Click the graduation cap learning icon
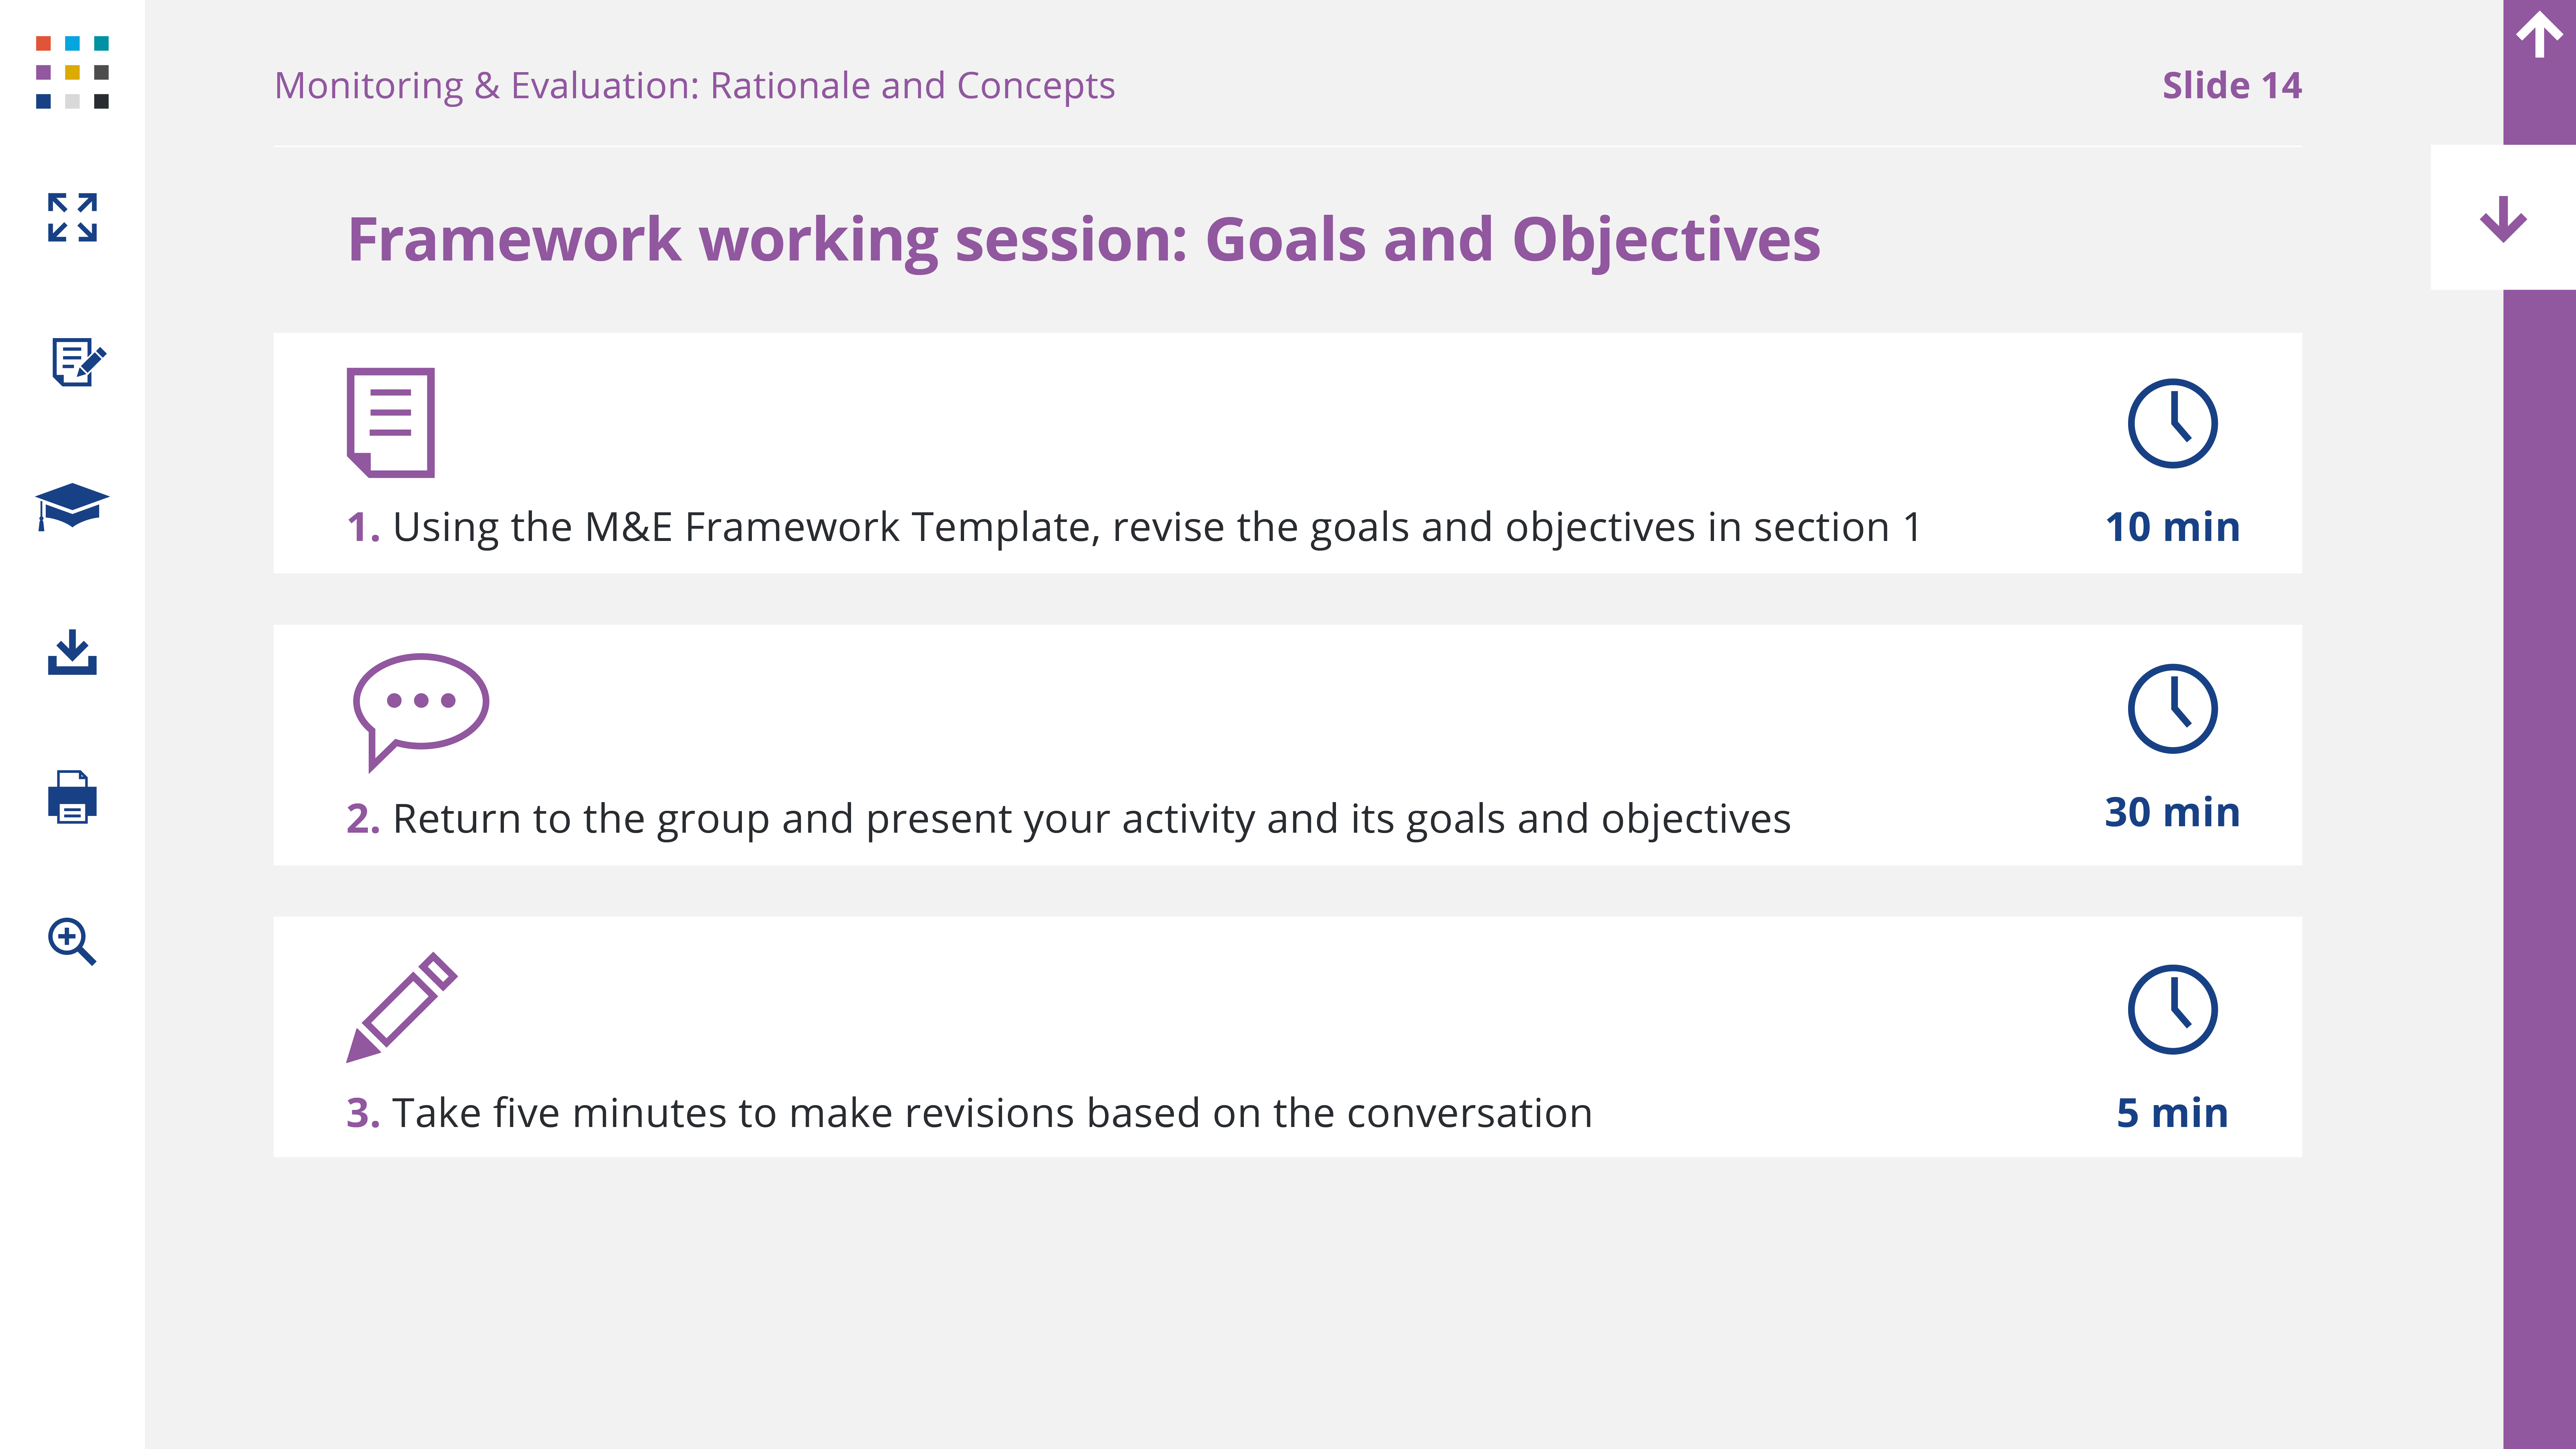 (72, 506)
